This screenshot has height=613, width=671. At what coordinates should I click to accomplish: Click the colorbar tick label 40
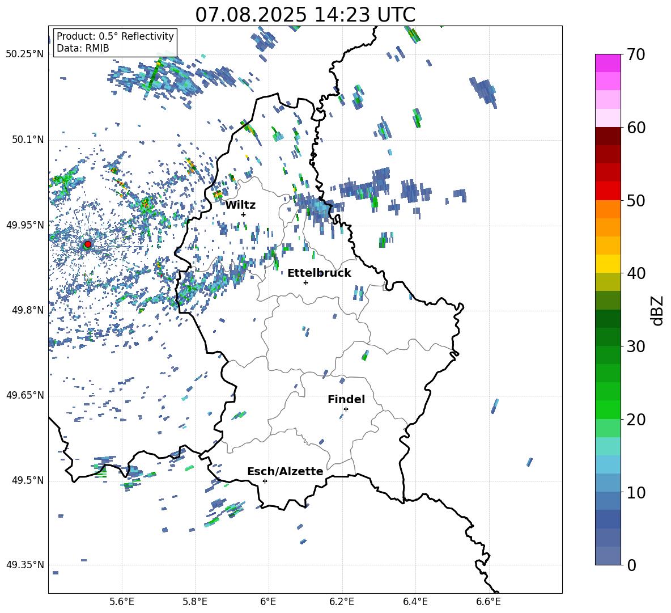point(636,273)
